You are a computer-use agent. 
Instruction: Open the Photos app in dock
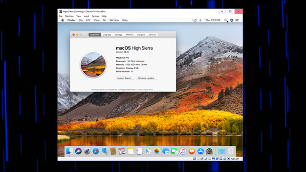pyautogui.click(x=157, y=151)
